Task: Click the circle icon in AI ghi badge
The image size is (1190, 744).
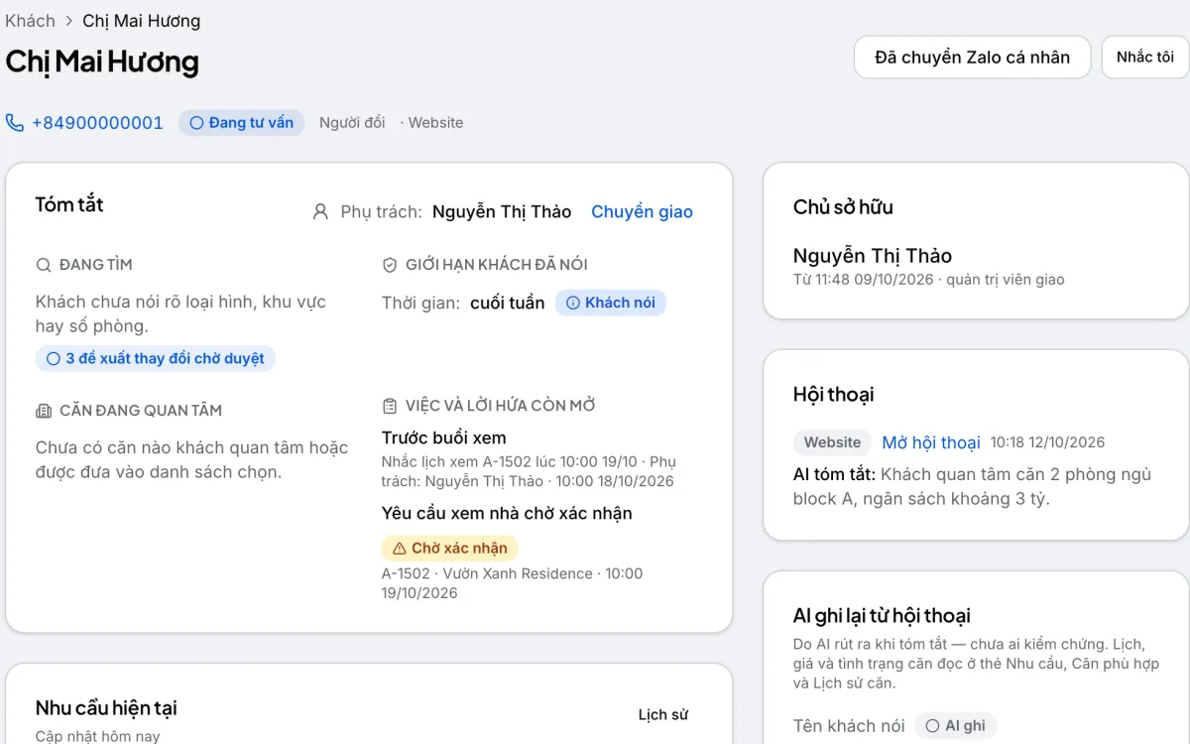Action: click(x=932, y=726)
